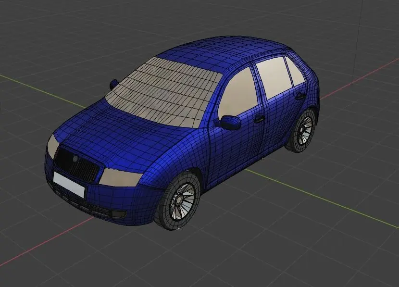The height and width of the screenshot is (287, 399).
Task: Select the car's front wheel
Action: (179, 200)
